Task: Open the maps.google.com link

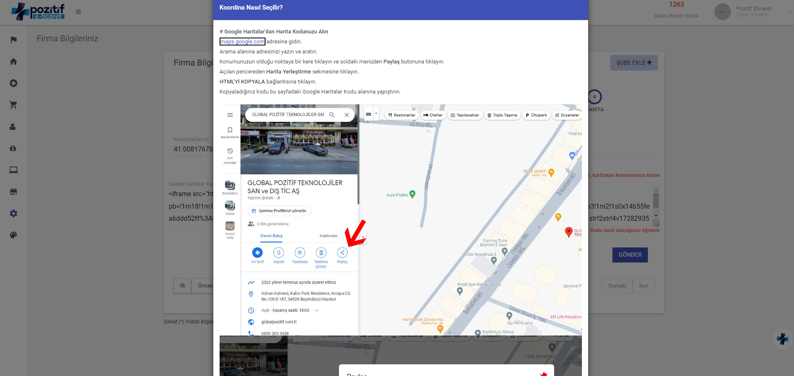Action: coord(242,41)
